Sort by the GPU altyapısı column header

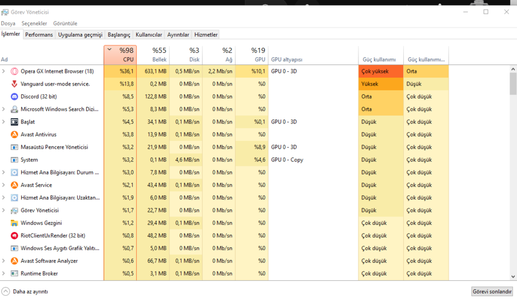pyautogui.click(x=313, y=55)
